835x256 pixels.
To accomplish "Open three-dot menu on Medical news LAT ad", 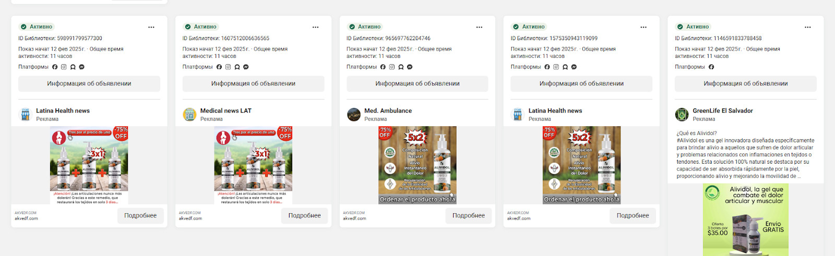I will pyautogui.click(x=316, y=27).
